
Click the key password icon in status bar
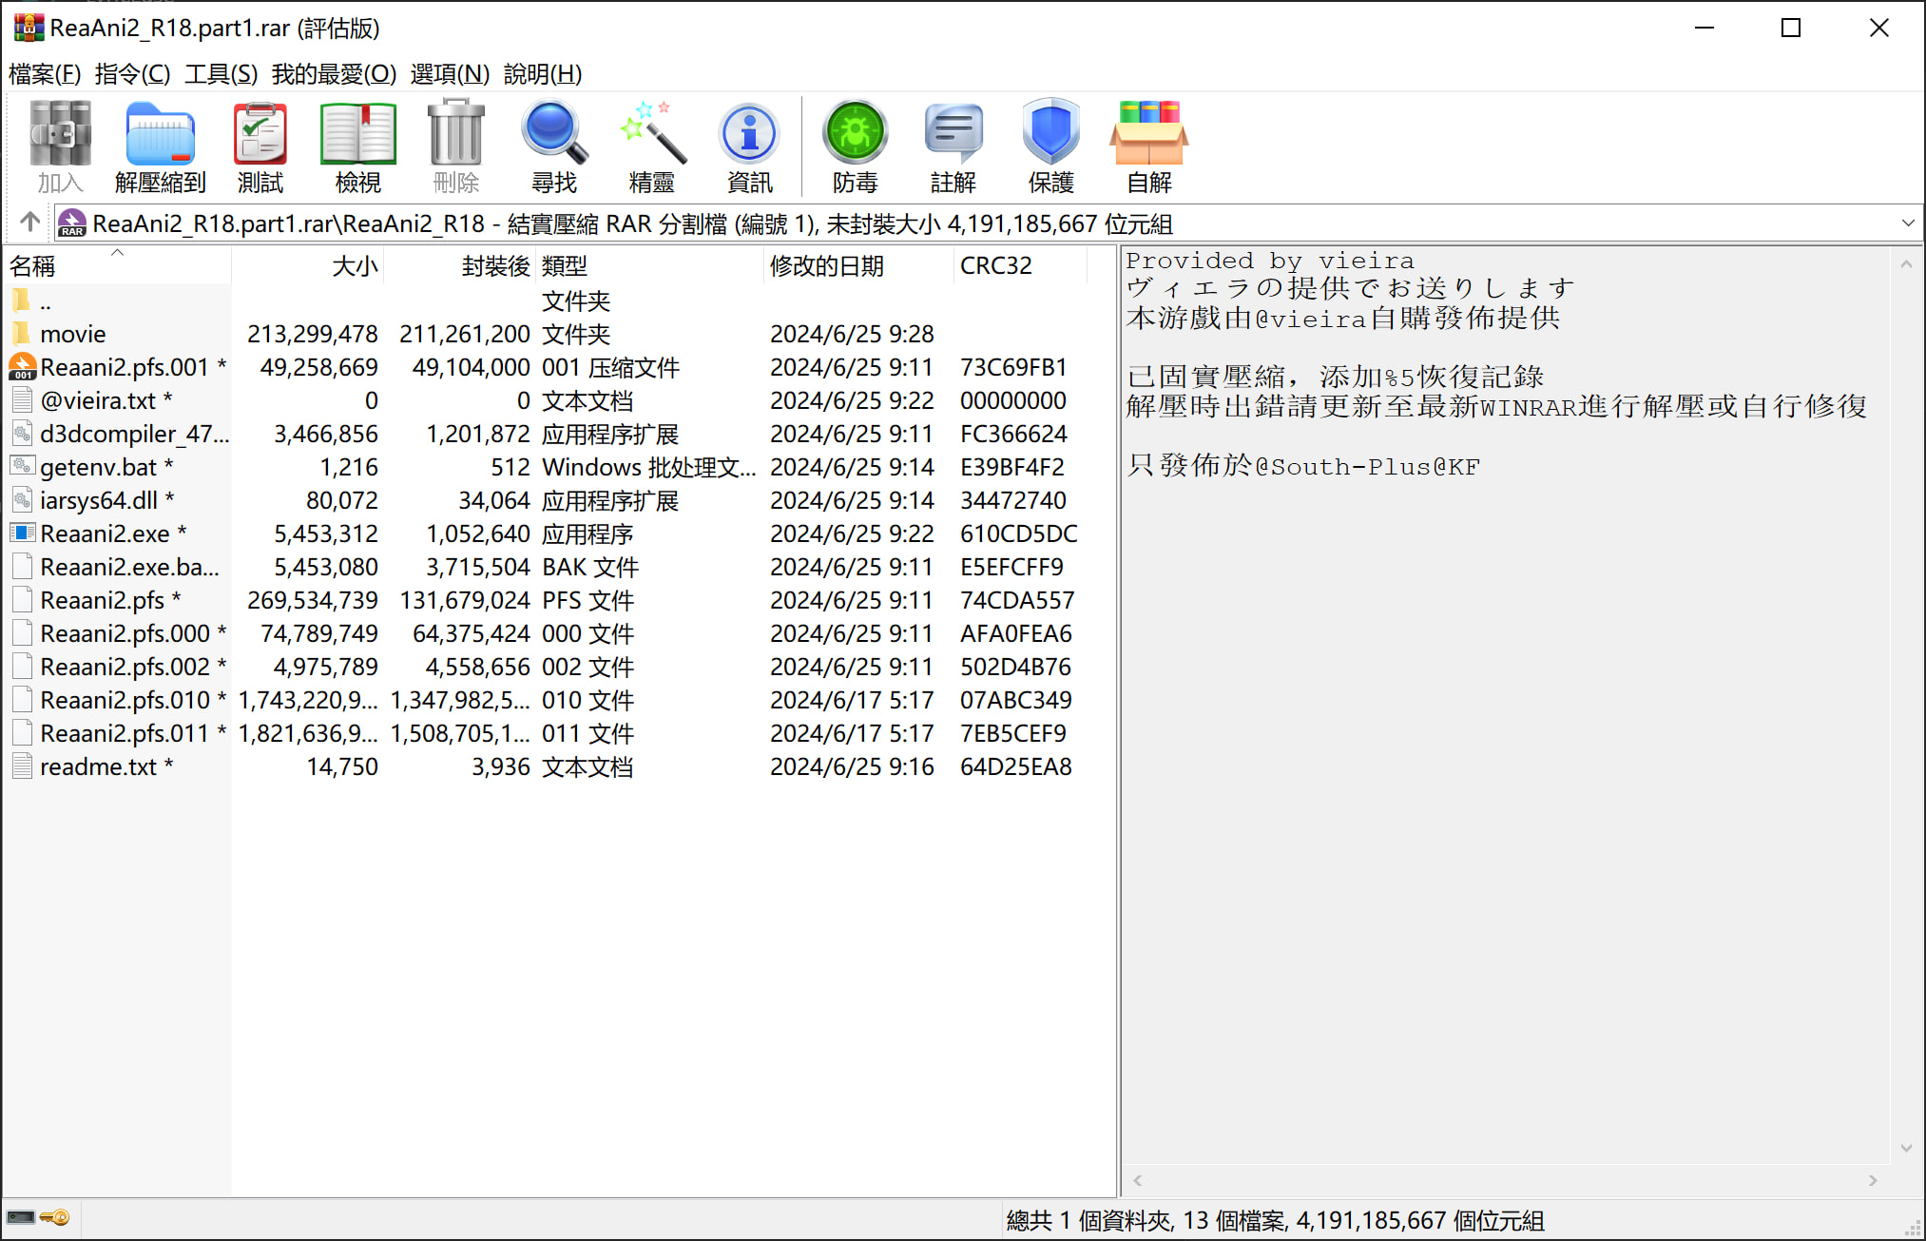(x=55, y=1218)
